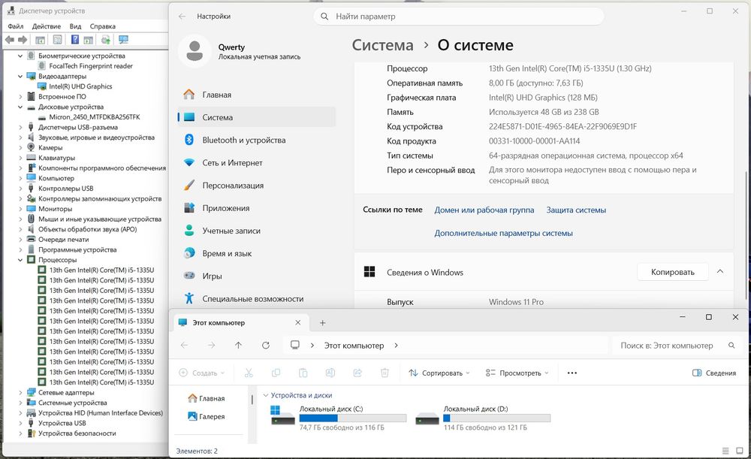The width and height of the screenshot is (751, 459).
Task: Open Сеть и Интернет in Settings sidebar
Action: click(257, 163)
